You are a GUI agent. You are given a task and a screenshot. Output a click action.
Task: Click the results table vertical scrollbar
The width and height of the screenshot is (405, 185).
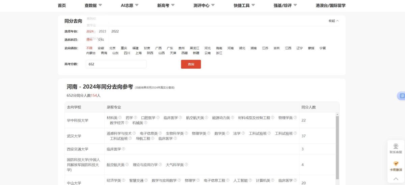pos(337,148)
